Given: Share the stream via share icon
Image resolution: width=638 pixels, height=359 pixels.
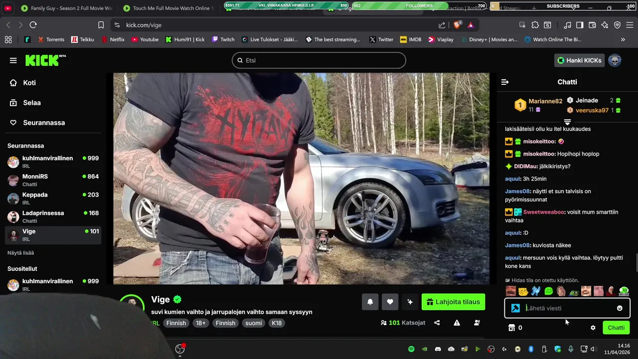Looking at the screenshot, I should point(437,323).
